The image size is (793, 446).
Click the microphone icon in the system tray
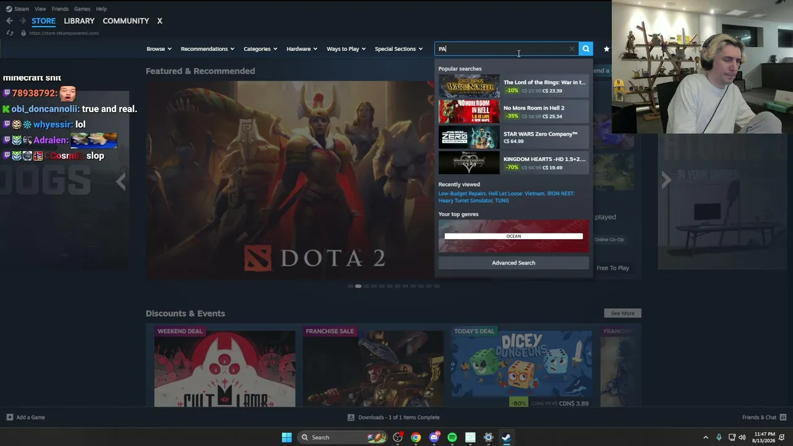pyautogui.click(x=719, y=437)
